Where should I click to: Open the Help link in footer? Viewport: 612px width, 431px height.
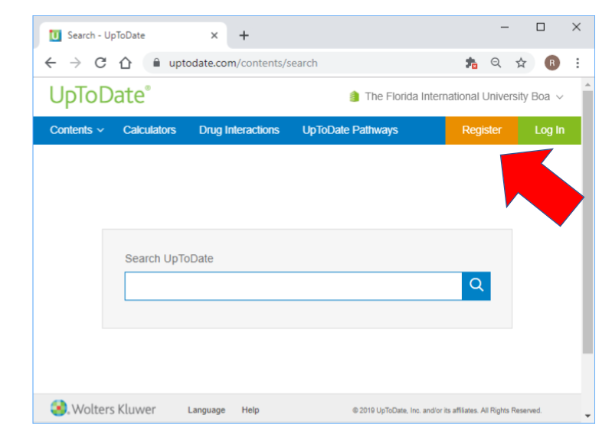pos(250,410)
